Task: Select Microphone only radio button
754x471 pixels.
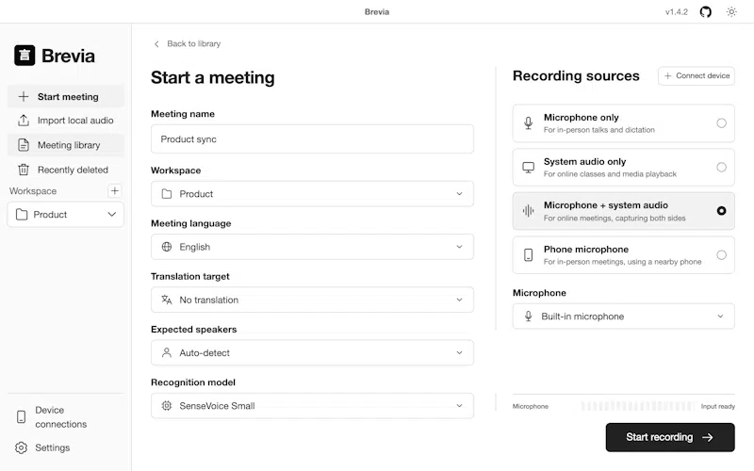Action: click(721, 123)
